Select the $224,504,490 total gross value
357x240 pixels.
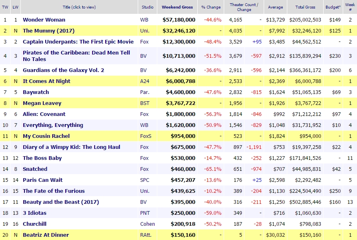pos(305,191)
